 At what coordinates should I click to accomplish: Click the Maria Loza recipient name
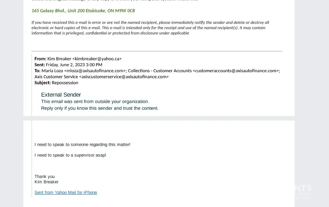pyautogui.click(x=52, y=71)
